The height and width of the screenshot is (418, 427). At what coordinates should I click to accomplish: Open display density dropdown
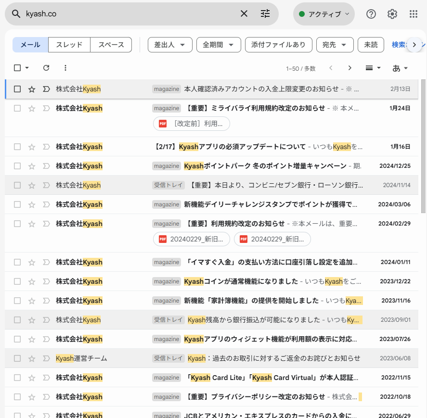point(373,68)
